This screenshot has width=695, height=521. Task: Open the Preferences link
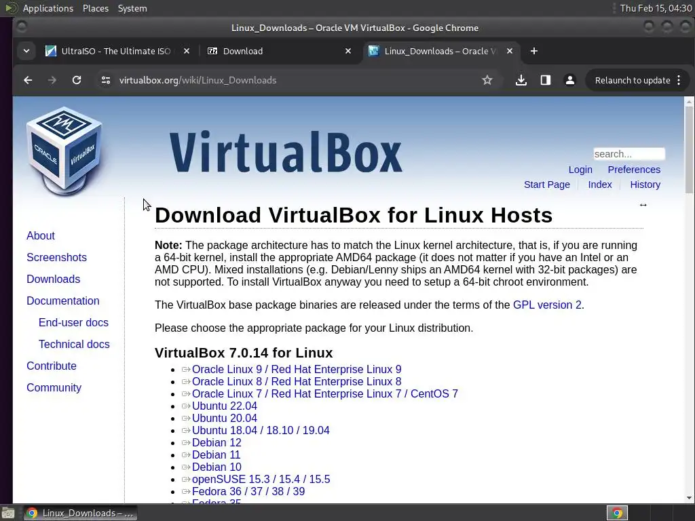634,170
